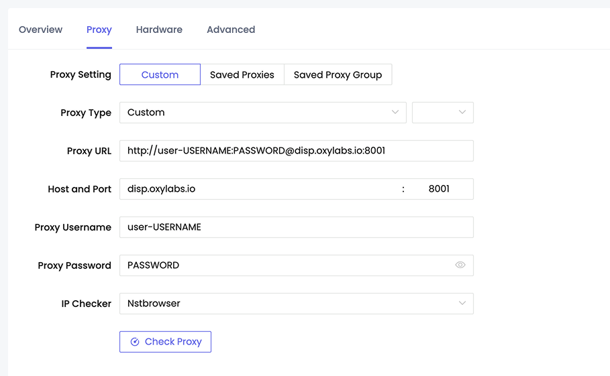Select the Saved Proxies option
This screenshot has height=376, width=610.
click(242, 75)
